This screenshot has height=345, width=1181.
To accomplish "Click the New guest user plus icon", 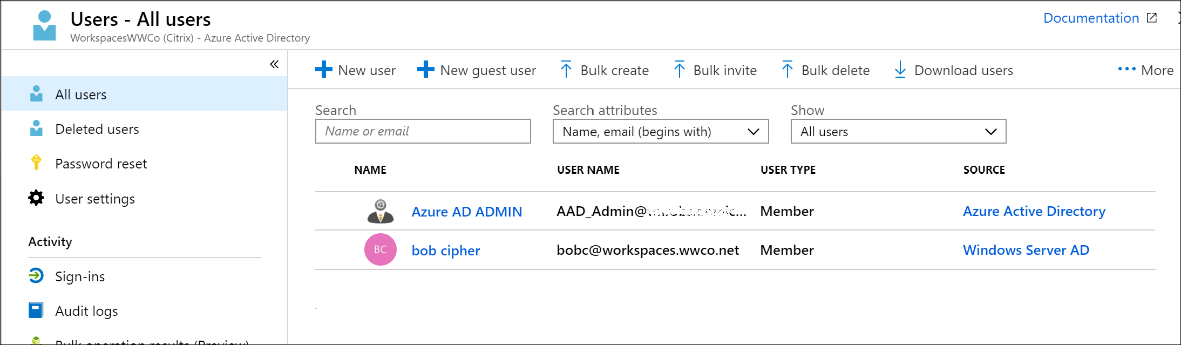I will 425,69.
